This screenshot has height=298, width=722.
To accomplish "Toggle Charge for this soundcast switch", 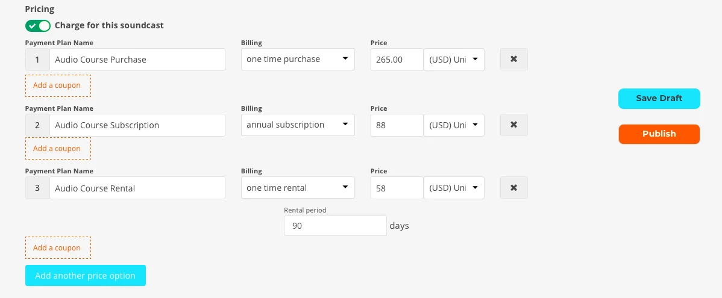I will pyautogui.click(x=38, y=26).
